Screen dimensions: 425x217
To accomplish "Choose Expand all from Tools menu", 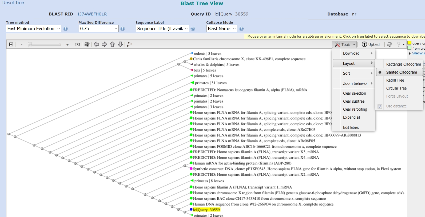I will [x=354, y=117].
